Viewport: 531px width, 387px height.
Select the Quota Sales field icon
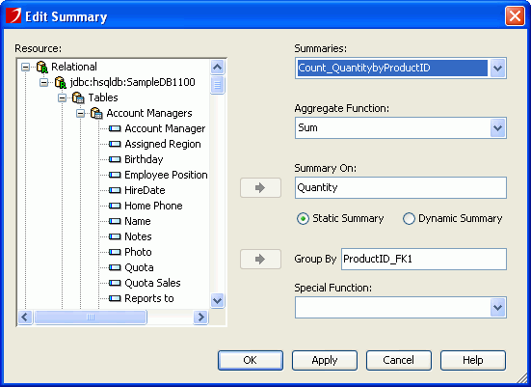coord(115,283)
